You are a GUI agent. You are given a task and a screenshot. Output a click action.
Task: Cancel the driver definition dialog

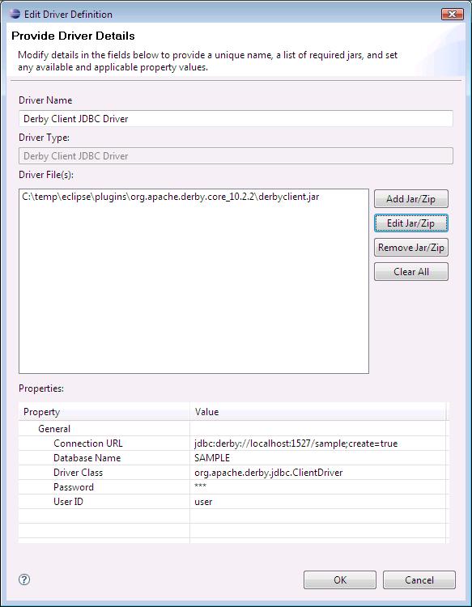pos(419,580)
